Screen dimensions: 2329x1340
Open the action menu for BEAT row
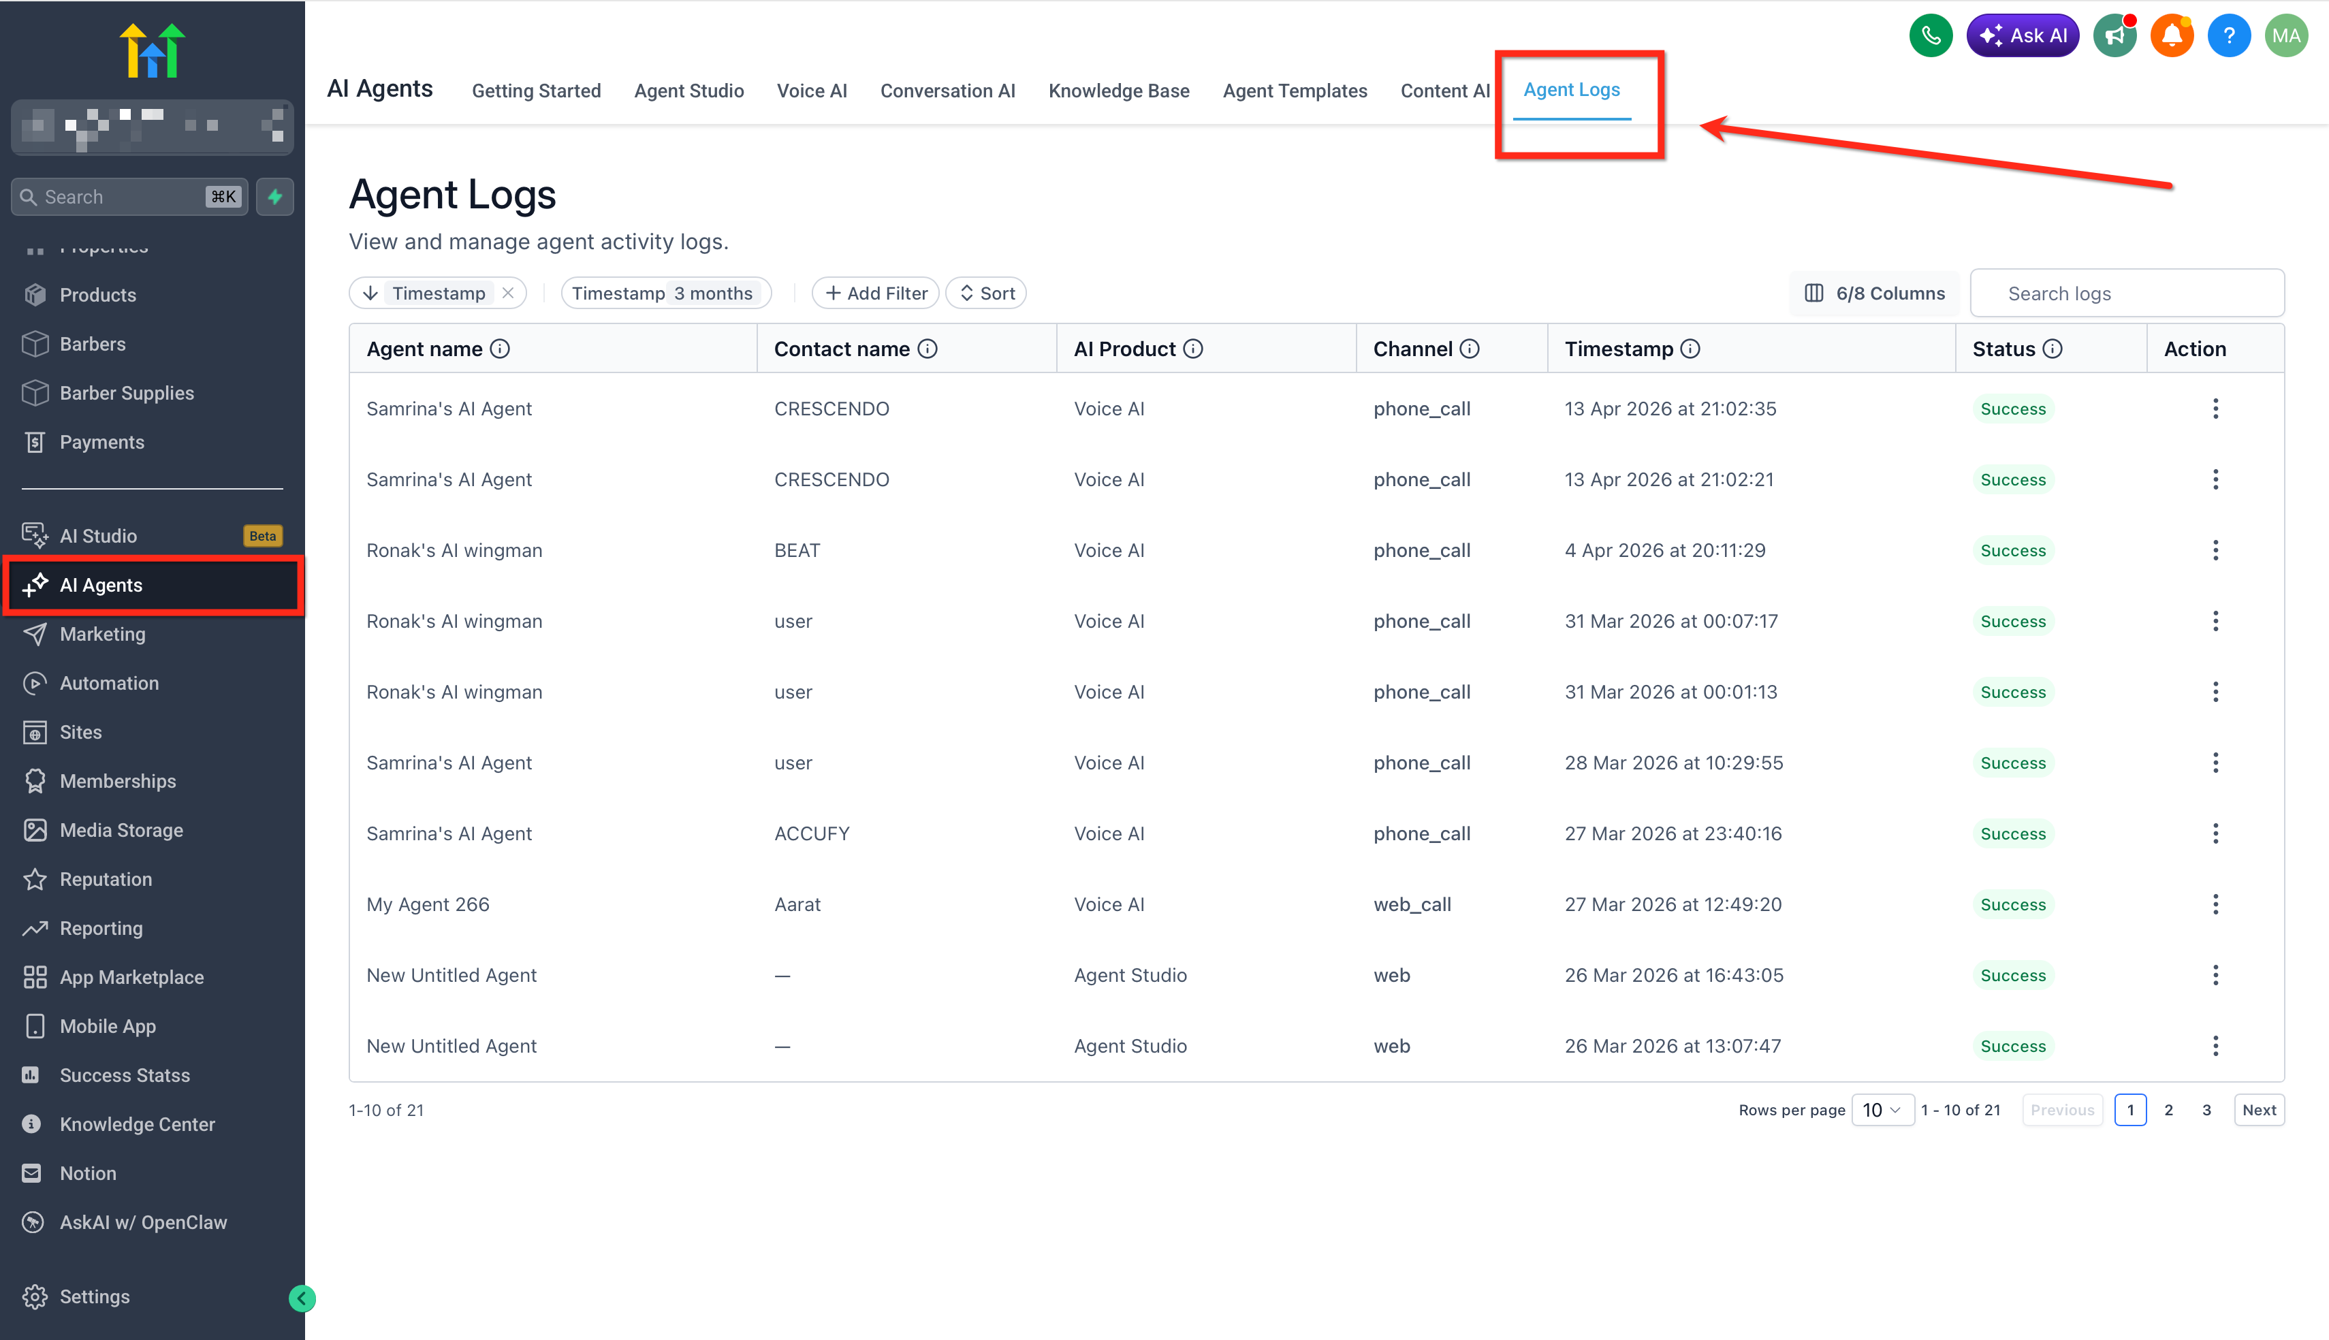[2215, 550]
